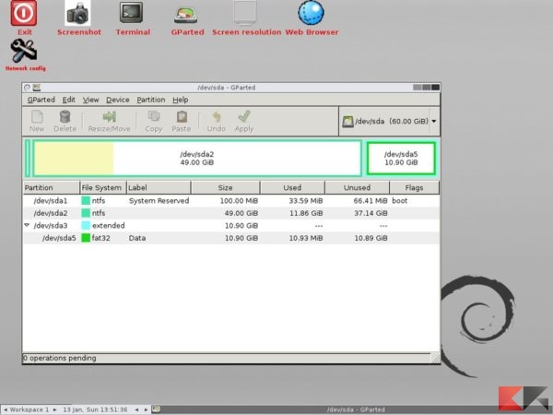Click the File System column header
The height and width of the screenshot is (415, 553).
101,187
